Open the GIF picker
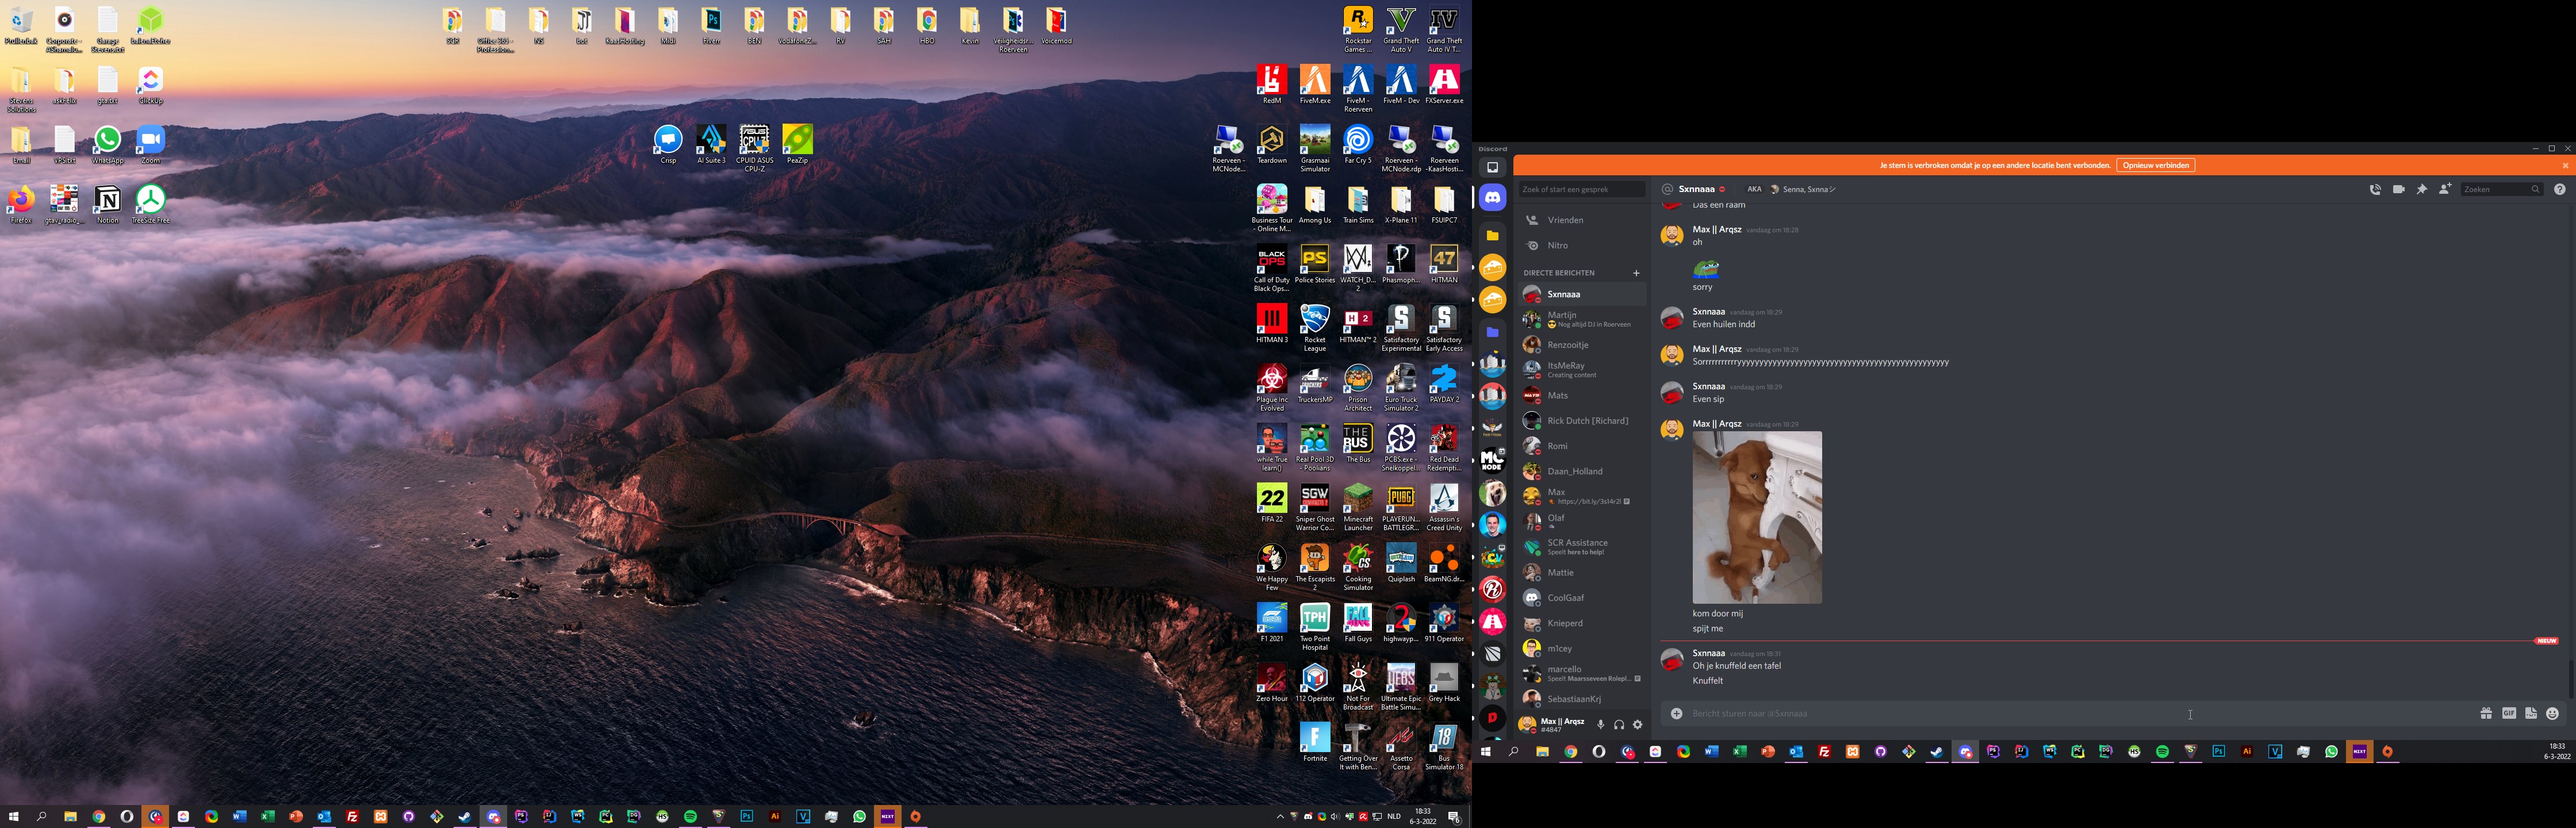This screenshot has height=828, width=2576. pos(2508,713)
